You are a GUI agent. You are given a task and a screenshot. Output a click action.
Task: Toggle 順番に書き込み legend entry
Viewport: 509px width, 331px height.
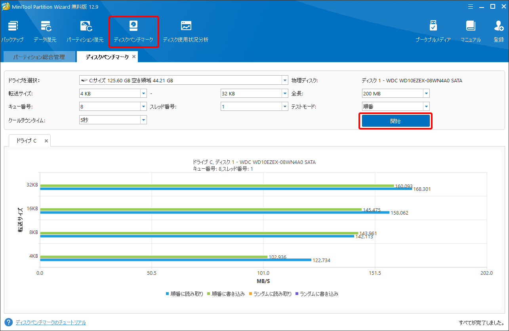pyautogui.click(x=226, y=294)
